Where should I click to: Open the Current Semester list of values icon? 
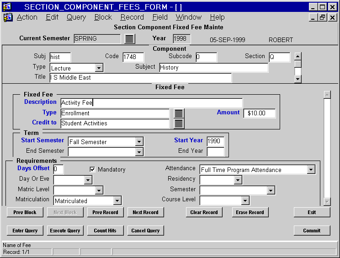[x=130, y=39]
